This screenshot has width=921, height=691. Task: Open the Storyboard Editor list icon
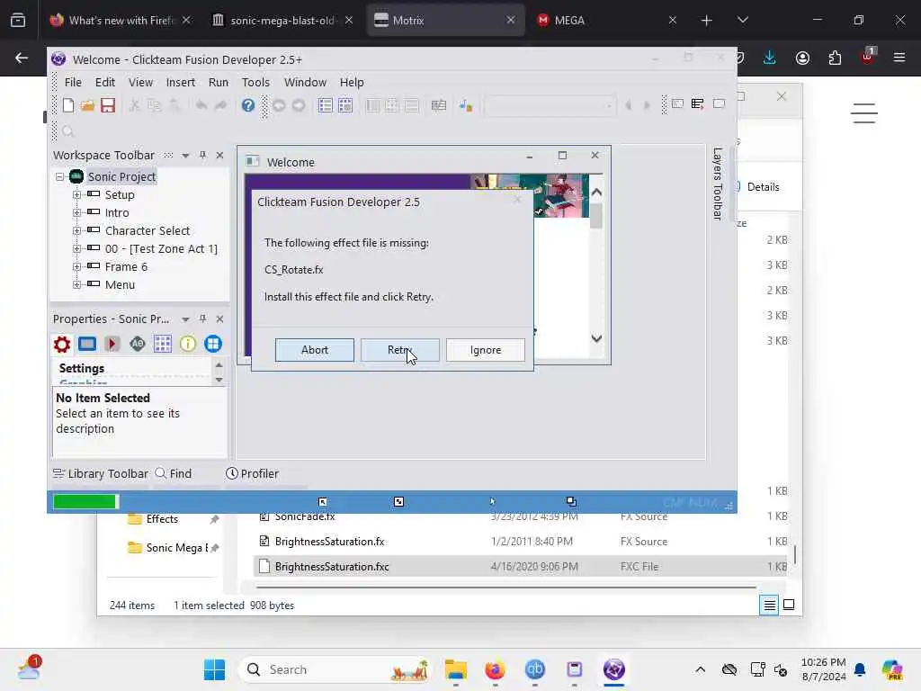point(325,105)
